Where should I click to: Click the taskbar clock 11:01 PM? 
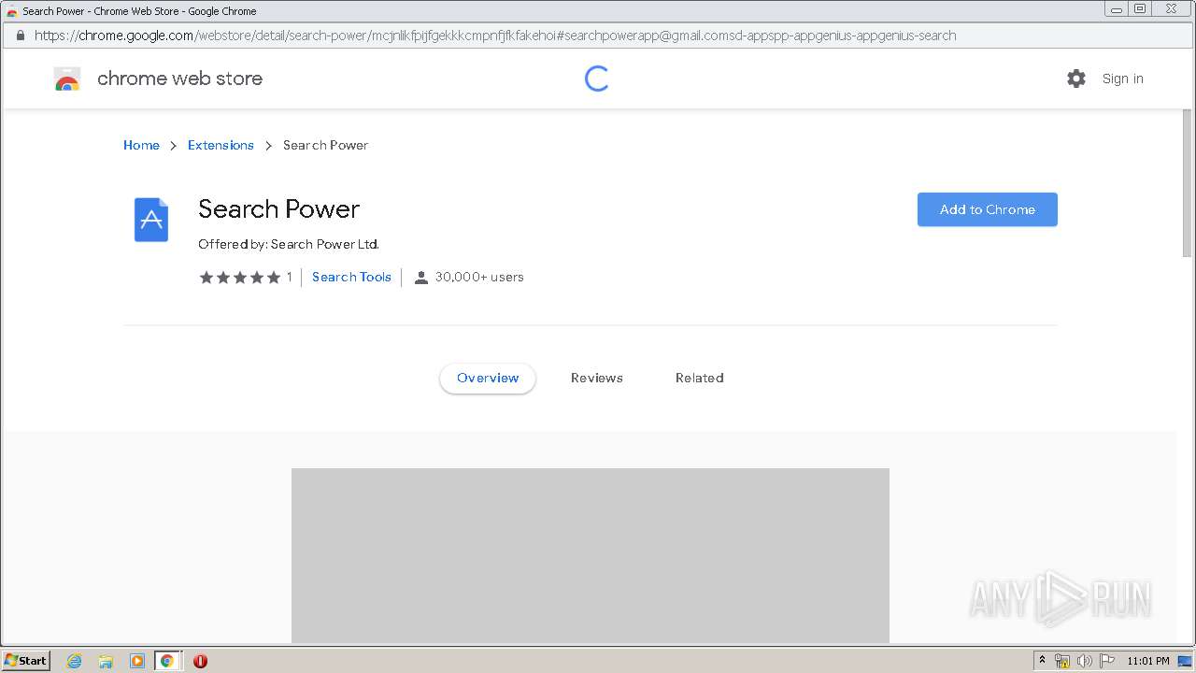pyautogui.click(x=1148, y=661)
